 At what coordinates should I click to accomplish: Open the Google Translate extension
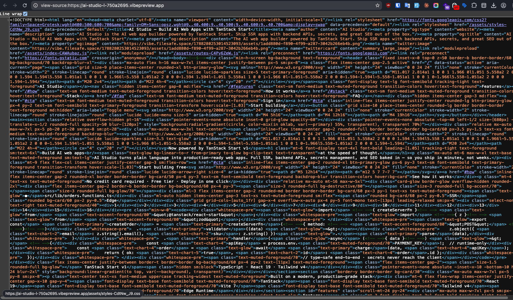tap(407, 5)
